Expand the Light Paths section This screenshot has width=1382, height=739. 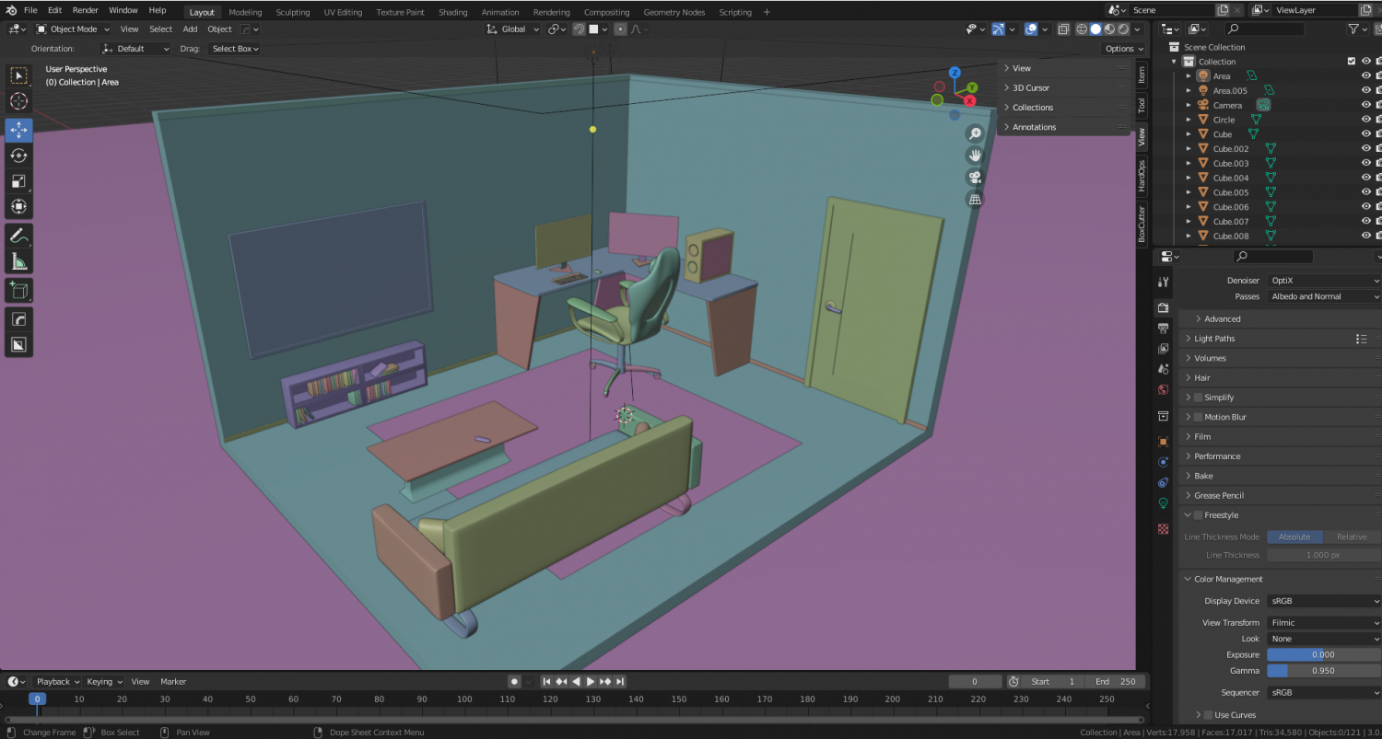click(1216, 338)
